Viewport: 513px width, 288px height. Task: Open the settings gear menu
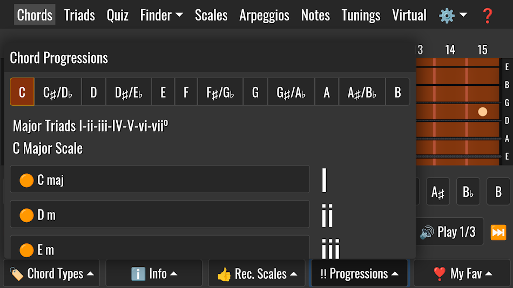pyautogui.click(x=453, y=15)
